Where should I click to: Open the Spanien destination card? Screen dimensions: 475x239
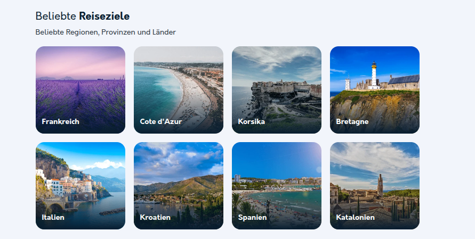pyautogui.click(x=277, y=186)
